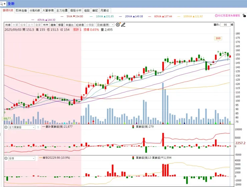The image size is (247, 187).
Task: Click the 100MA 121.92 legend entry
Action: (x=190, y=16)
